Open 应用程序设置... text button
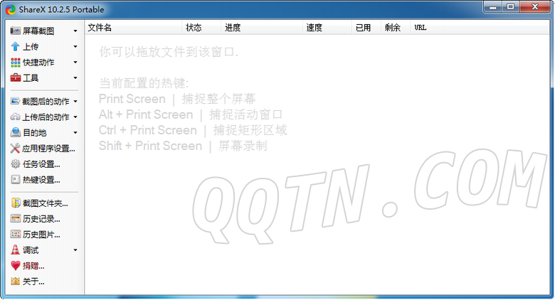The width and height of the screenshot is (555, 300). (x=48, y=149)
